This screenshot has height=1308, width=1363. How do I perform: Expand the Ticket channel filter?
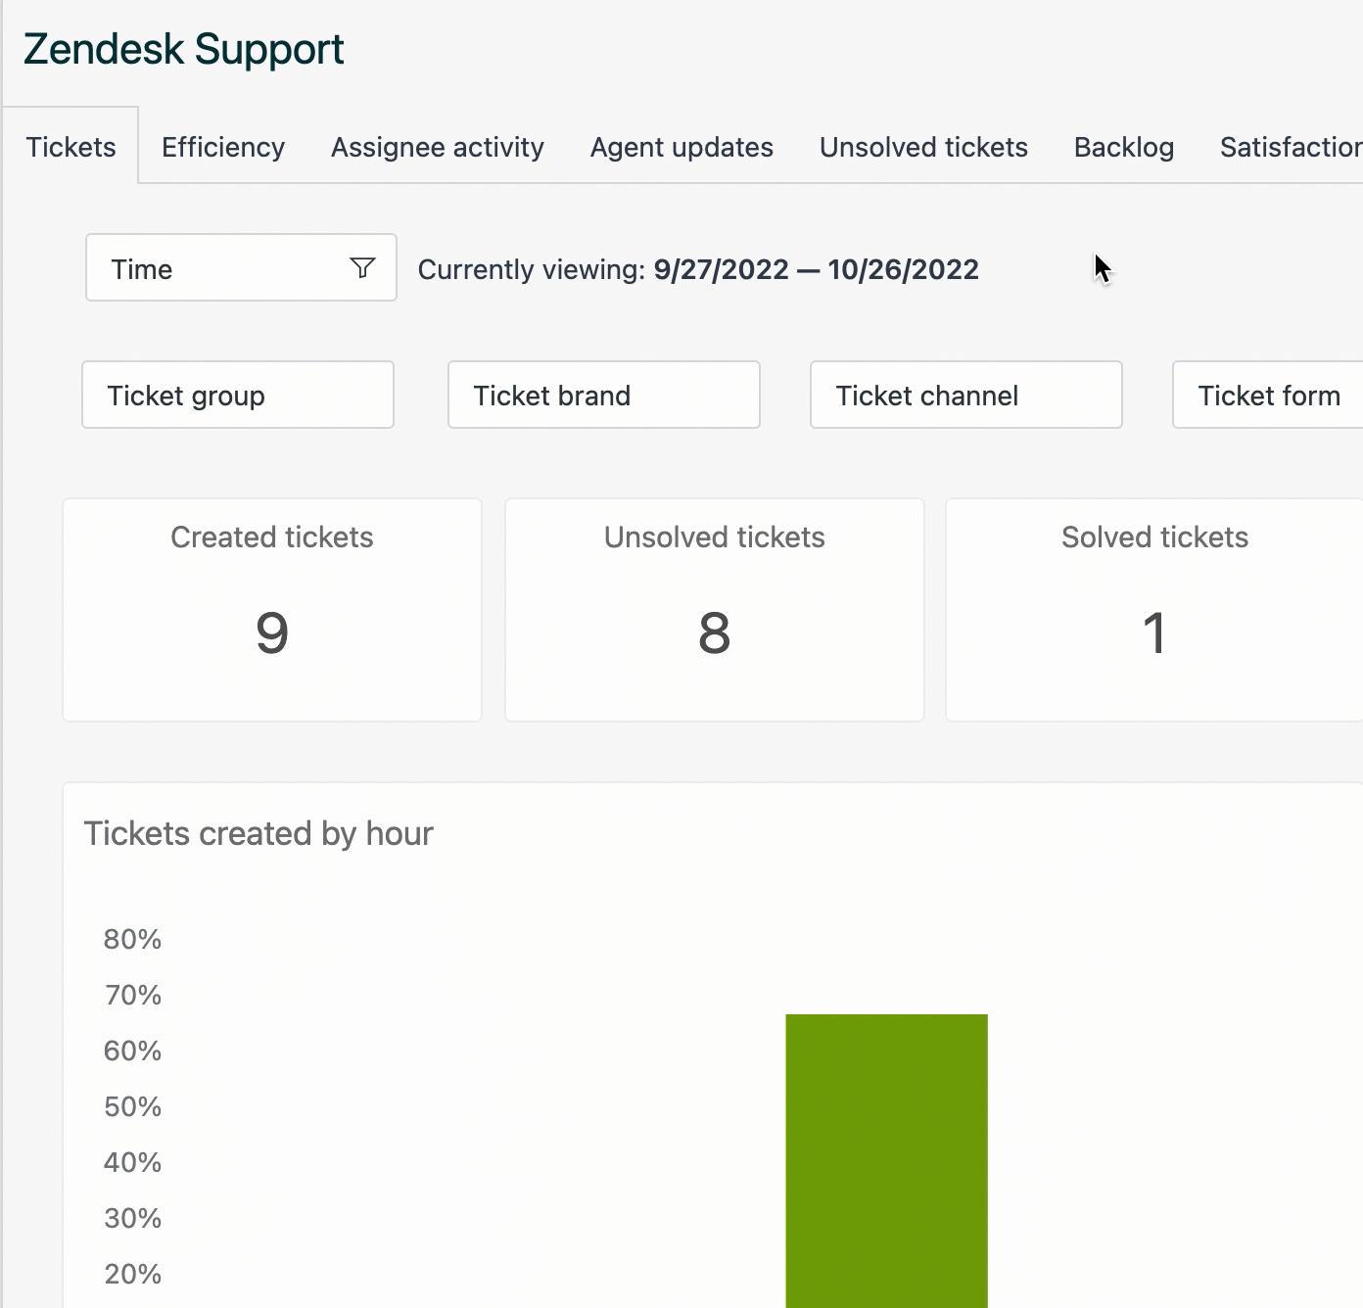point(965,396)
